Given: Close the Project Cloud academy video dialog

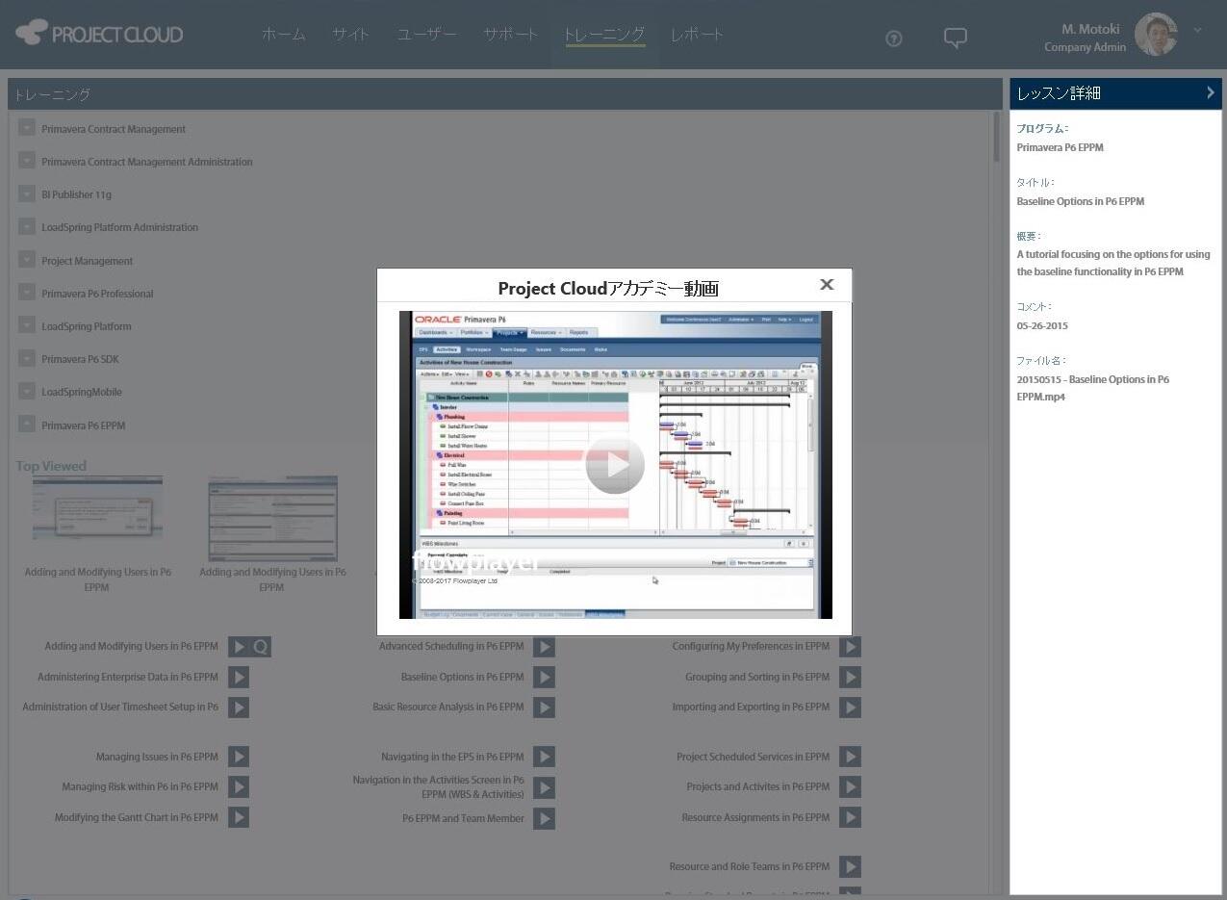Looking at the screenshot, I should 827,284.
